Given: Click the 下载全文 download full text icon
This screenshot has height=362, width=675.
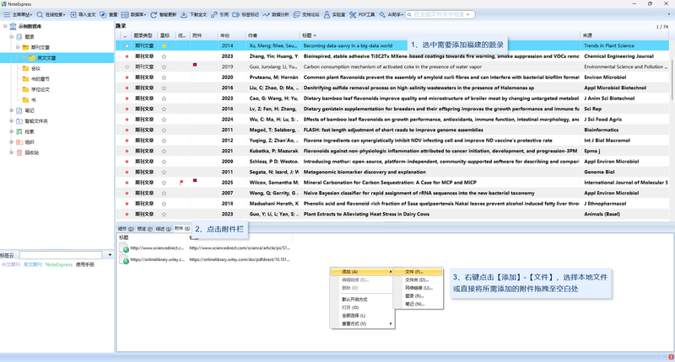Looking at the screenshot, I should pyautogui.click(x=184, y=14).
